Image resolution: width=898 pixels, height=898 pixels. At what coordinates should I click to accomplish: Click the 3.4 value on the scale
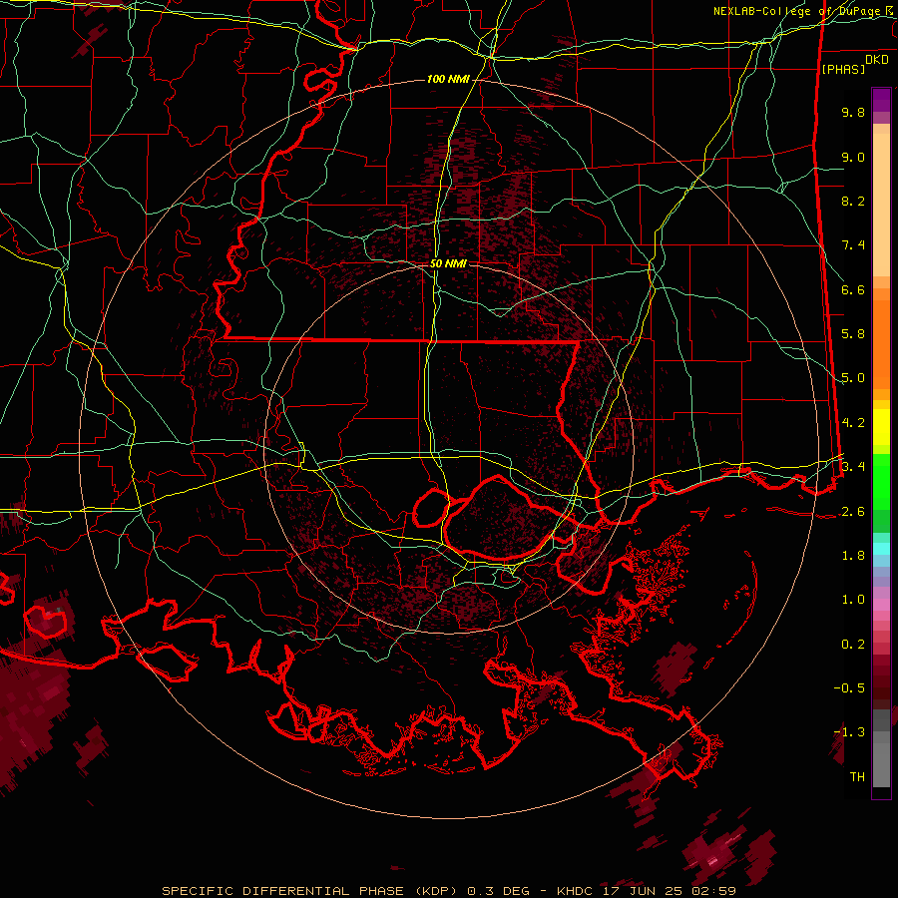pos(853,466)
